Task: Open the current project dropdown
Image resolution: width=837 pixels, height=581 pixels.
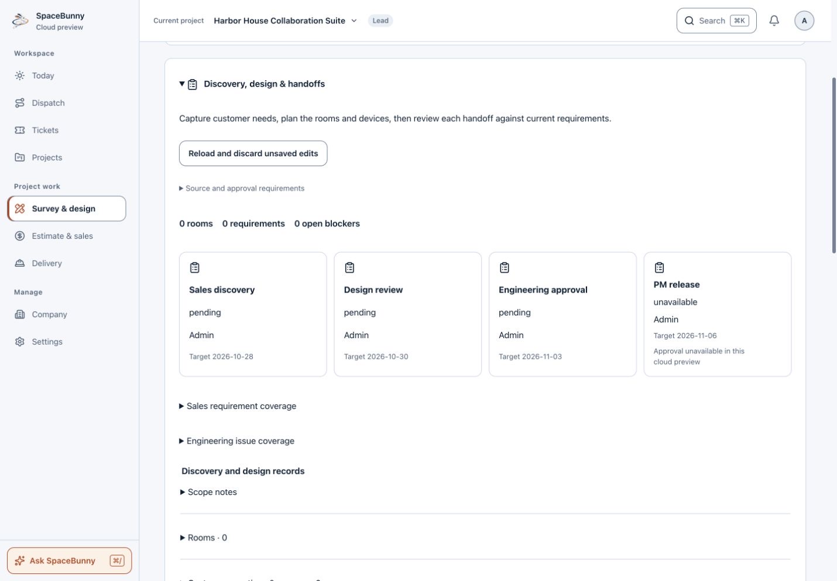Action: pyautogui.click(x=285, y=20)
